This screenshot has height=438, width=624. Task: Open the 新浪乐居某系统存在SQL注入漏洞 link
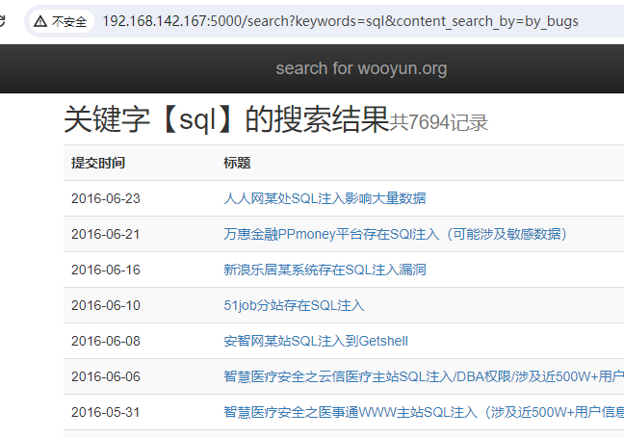tap(325, 270)
